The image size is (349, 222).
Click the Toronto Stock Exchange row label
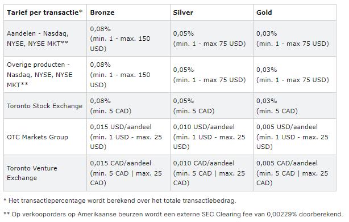tap(44, 106)
